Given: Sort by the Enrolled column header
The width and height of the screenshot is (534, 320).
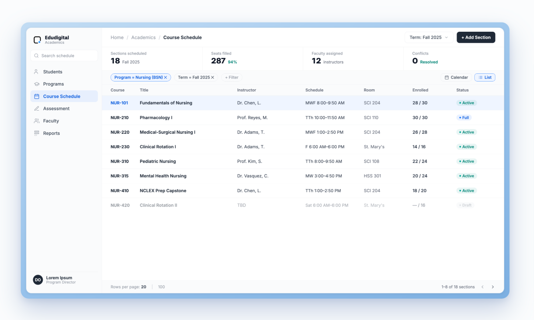Looking at the screenshot, I should 420,90.
